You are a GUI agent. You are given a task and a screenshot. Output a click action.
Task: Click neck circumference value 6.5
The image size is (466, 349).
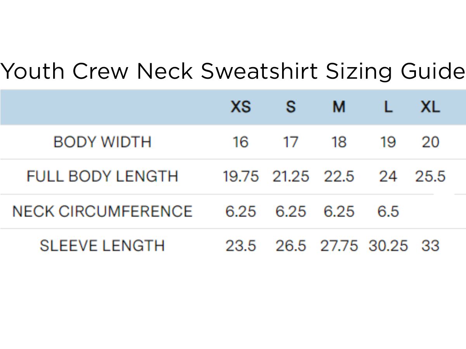point(388,211)
